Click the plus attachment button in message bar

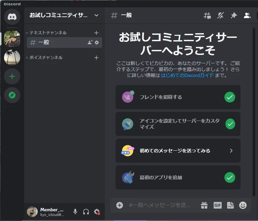coord(120,205)
